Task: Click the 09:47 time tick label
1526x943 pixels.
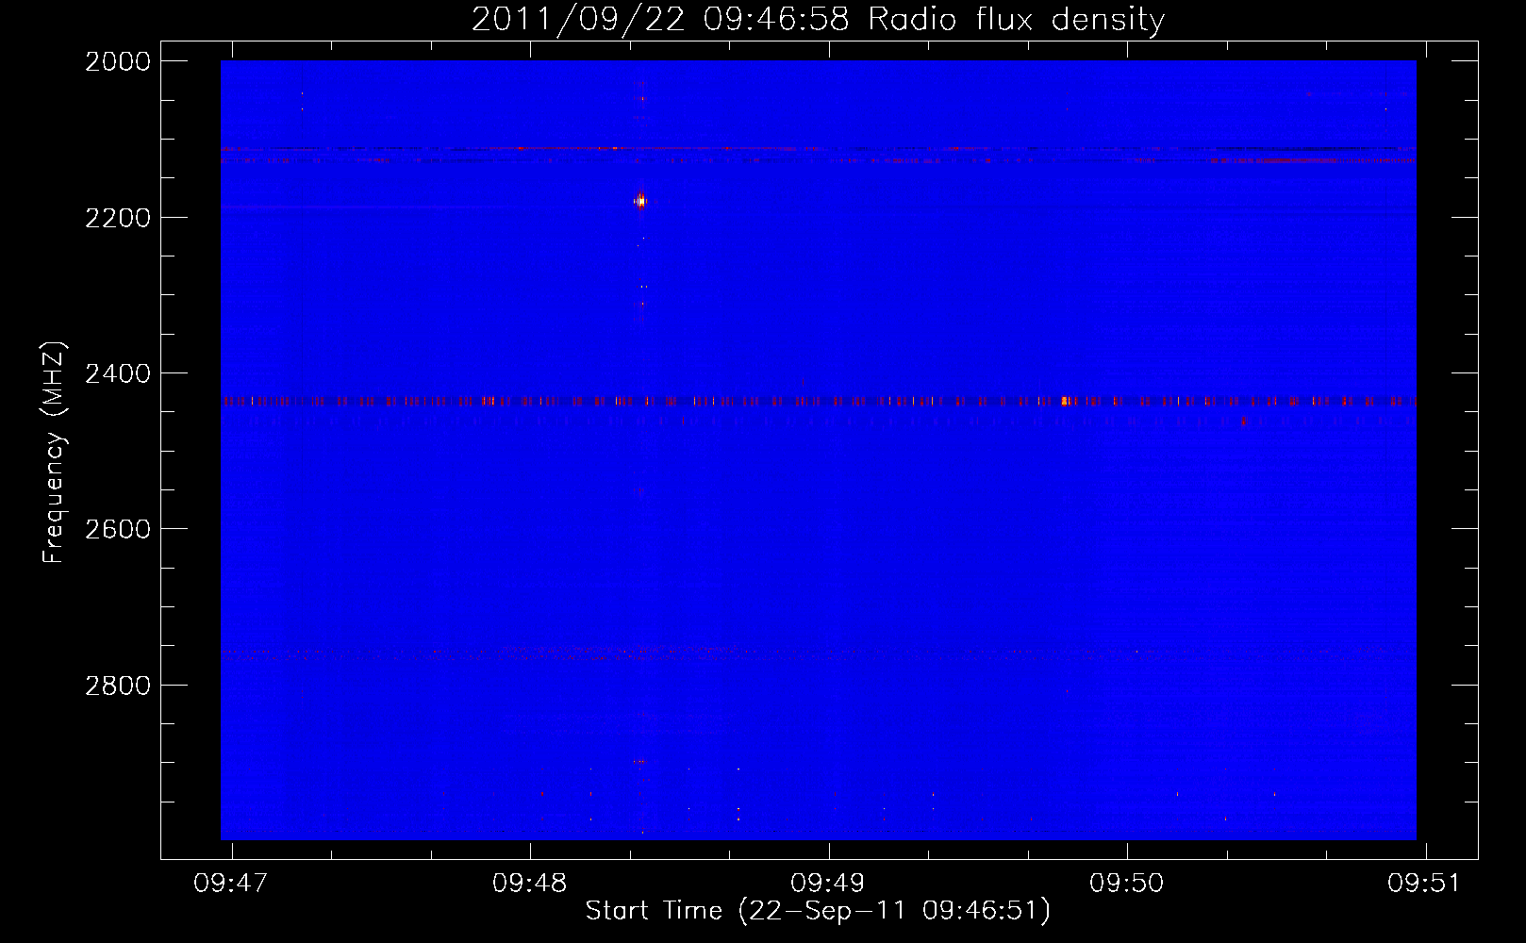Action: pos(231,884)
